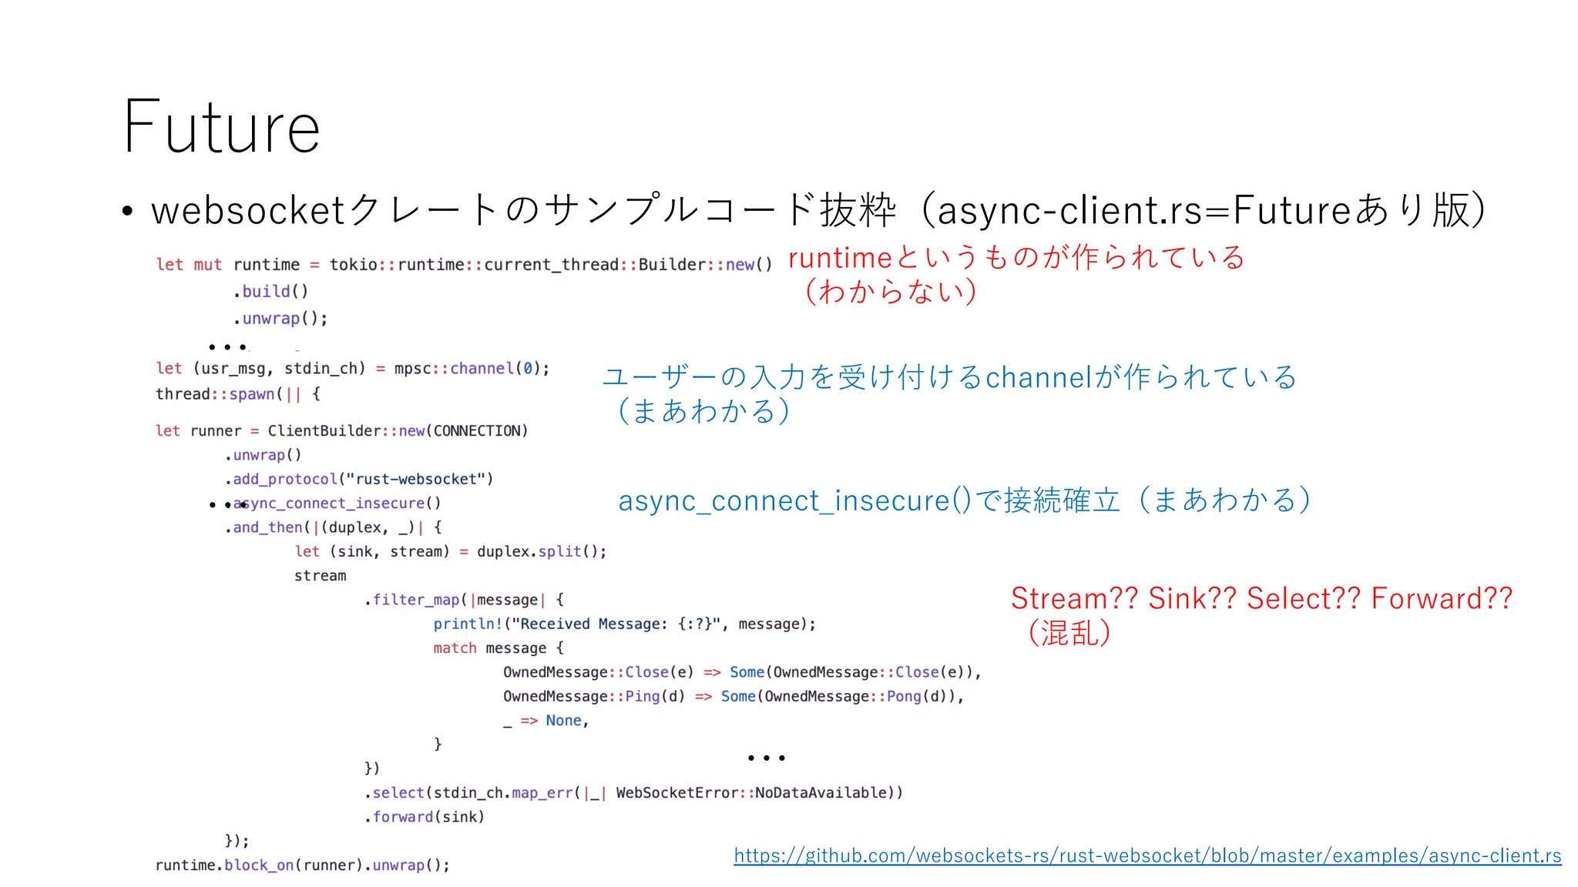Click the 'OwnedMessage::Close(e)' match arm
The image size is (1578, 887).
pos(742,672)
